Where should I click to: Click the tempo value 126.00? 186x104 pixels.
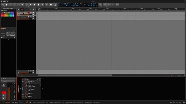[66, 4]
